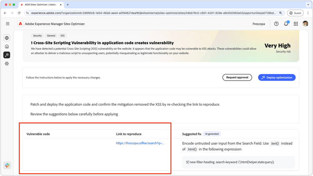The width and height of the screenshot is (313, 176).
Task: Reload the page
Action: [x=19, y=13]
